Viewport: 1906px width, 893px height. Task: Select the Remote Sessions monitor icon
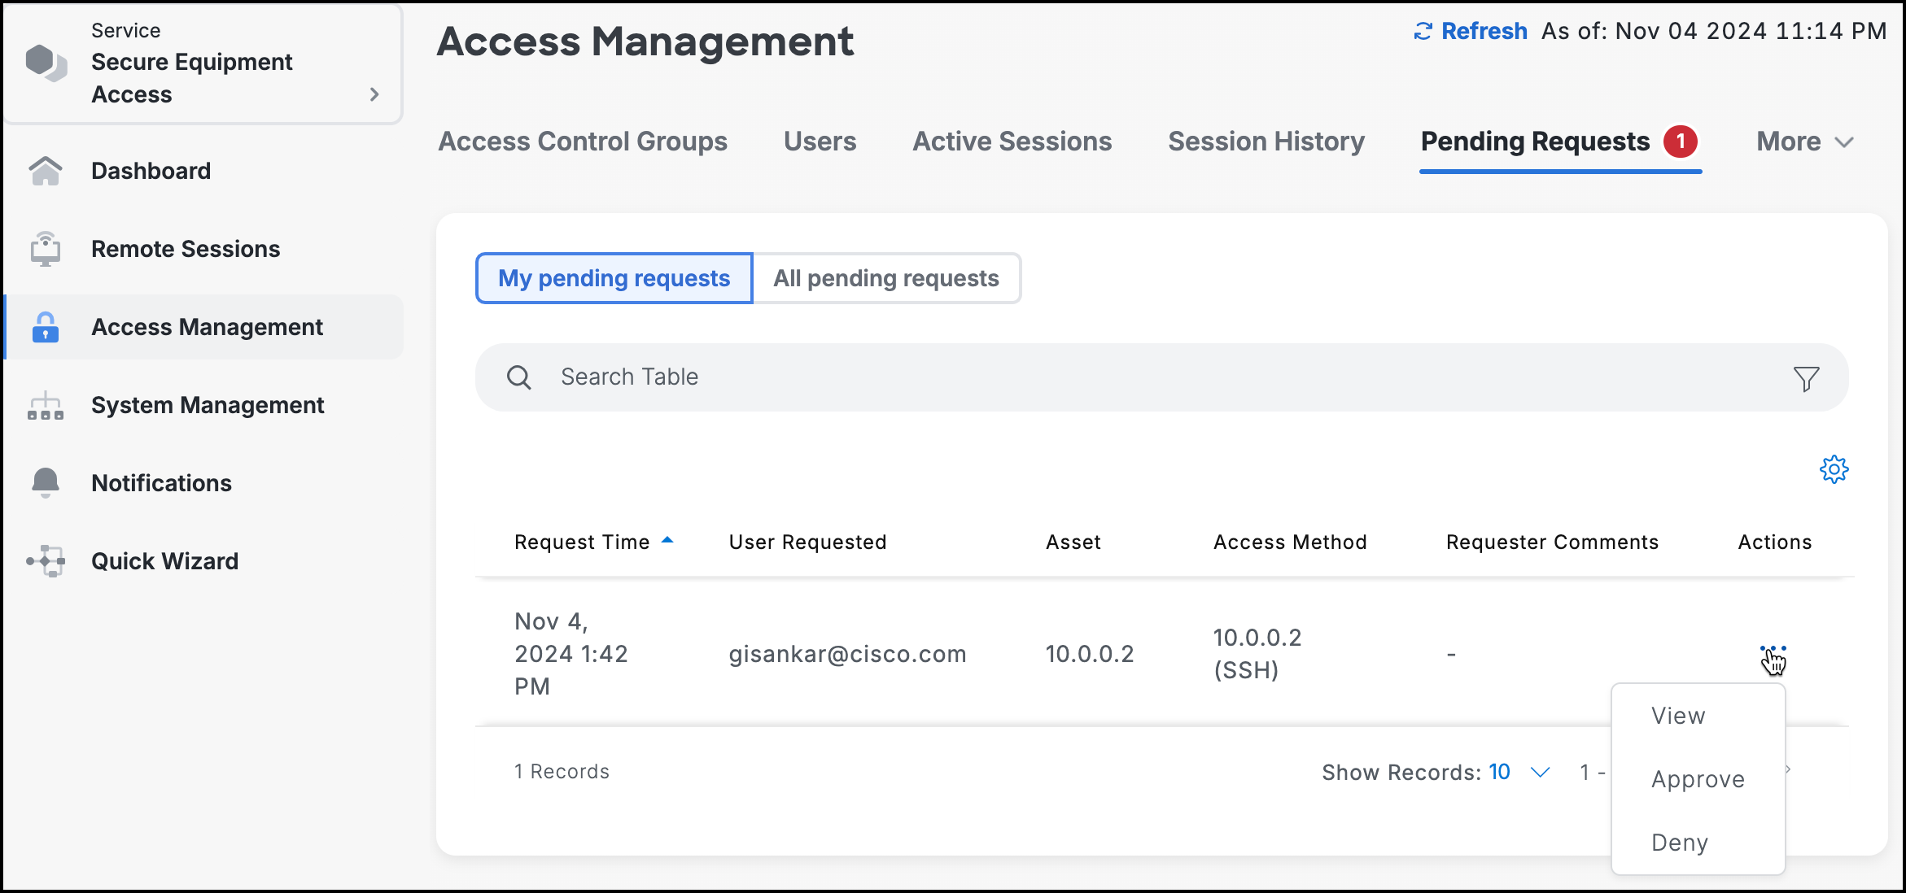click(46, 249)
